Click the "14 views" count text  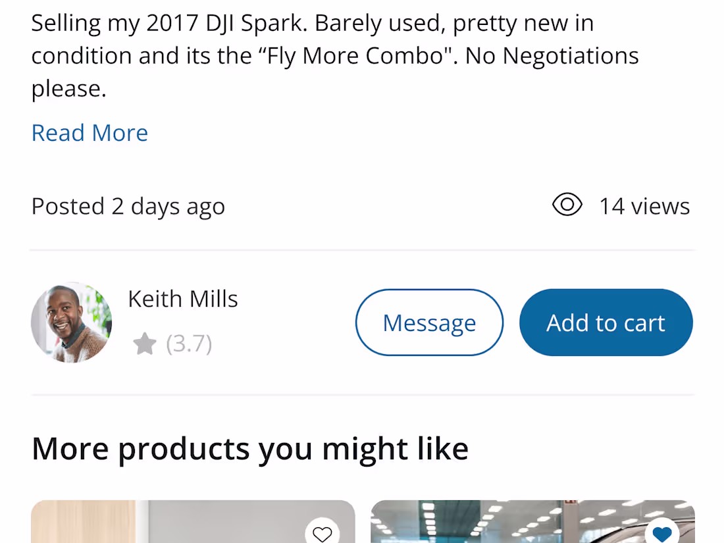pyautogui.click(x=644, y=206)
